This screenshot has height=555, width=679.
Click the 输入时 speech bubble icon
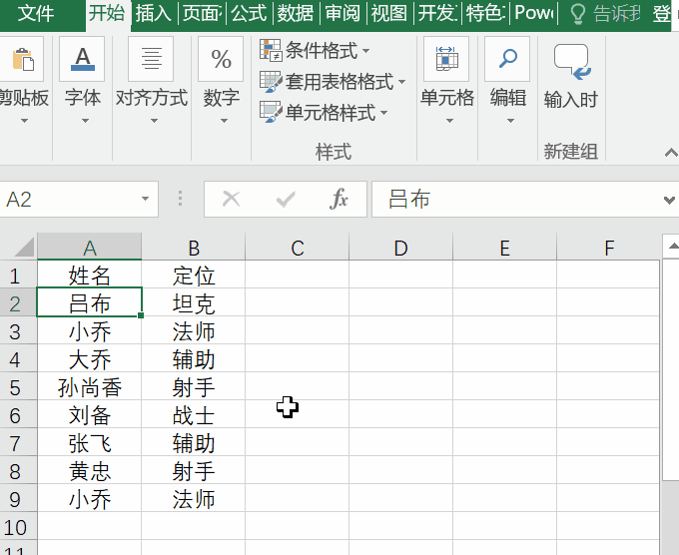pos(572,62)
